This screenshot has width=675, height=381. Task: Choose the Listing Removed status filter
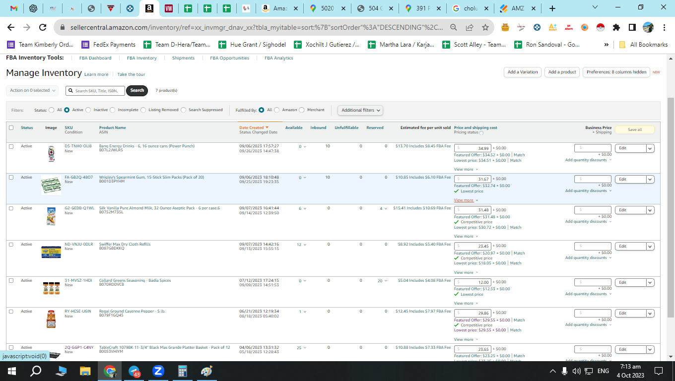[143, 110]
